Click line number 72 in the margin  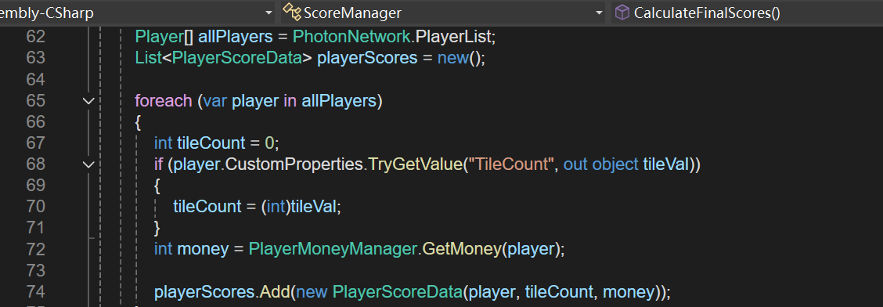(35, 249)
